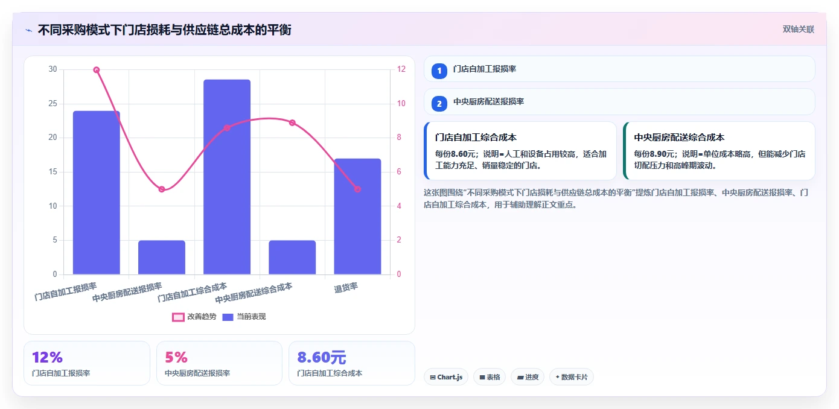Click line point above 门店自加工报损率 bar
Image resolution: width=839 pixels, height=409 pixels.
(x=97, y=70)
